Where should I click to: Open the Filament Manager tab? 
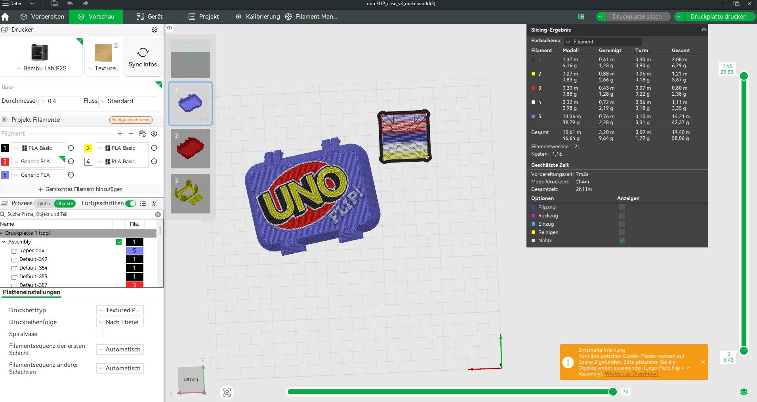coord(311,17)
